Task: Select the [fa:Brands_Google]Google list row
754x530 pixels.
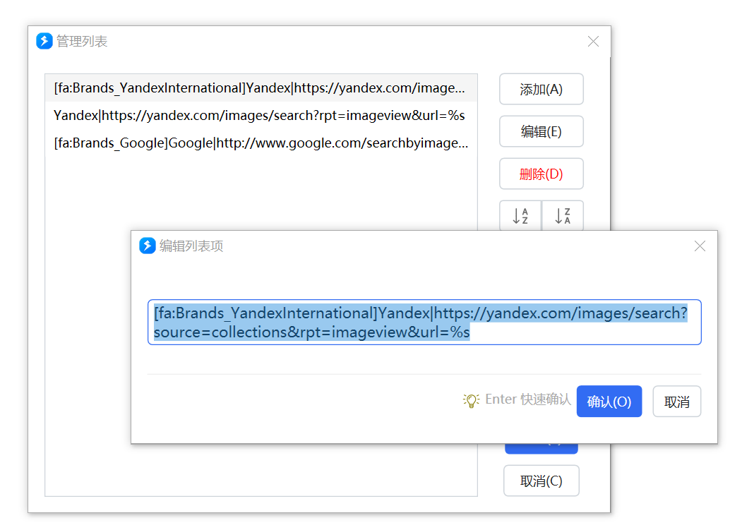Action: pos(261,143)
